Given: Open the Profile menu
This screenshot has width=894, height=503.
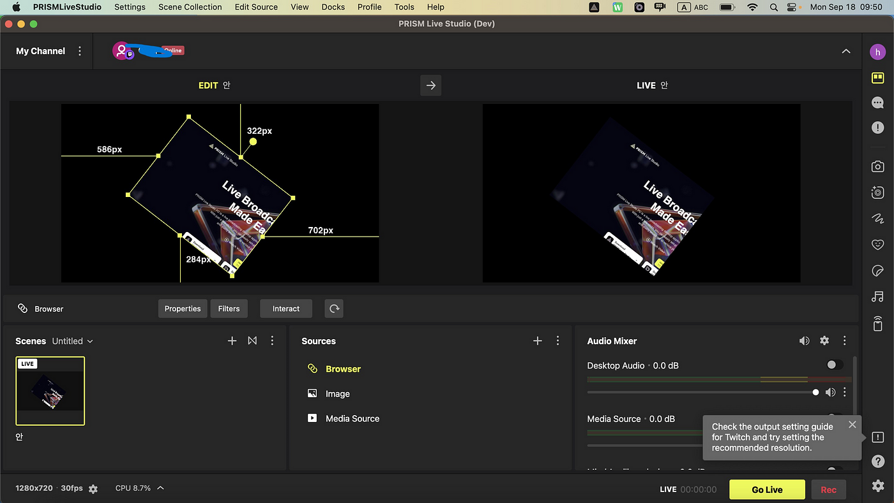Looking at the screenshot, I should click(370, 7).
